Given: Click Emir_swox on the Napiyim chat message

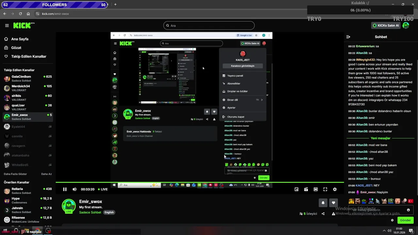Looking at the screenshot, I should (x=368, y=192).
